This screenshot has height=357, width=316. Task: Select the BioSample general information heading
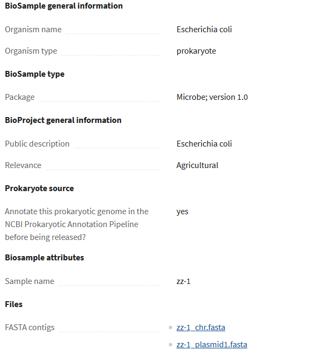point(64,6)
